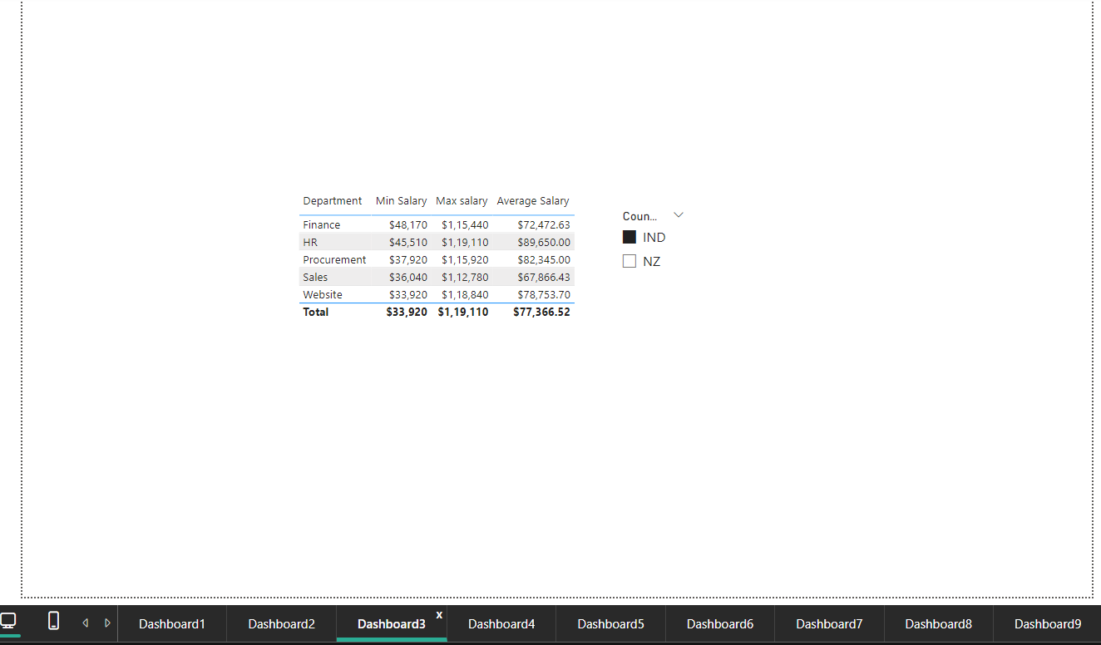
Task: Open the Country slicer dropdown
Action: [678, 214]
